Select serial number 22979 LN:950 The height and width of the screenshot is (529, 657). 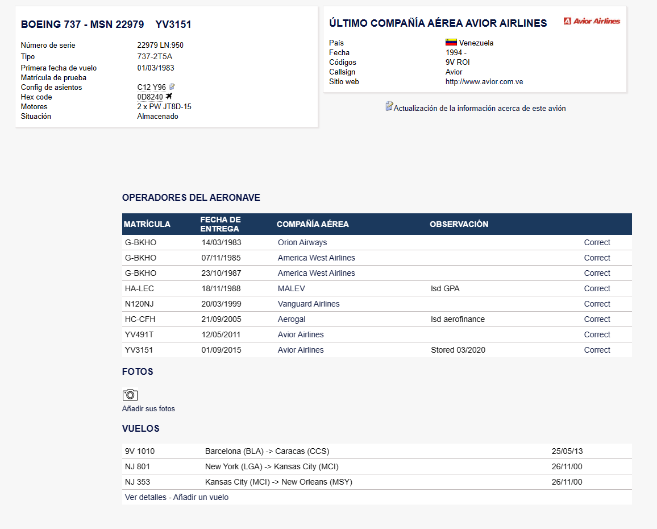160,46
